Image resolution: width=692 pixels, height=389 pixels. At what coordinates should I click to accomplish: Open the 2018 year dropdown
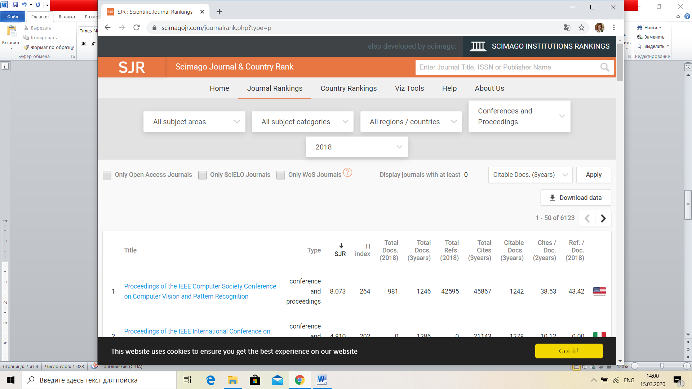tap(357, 147)
